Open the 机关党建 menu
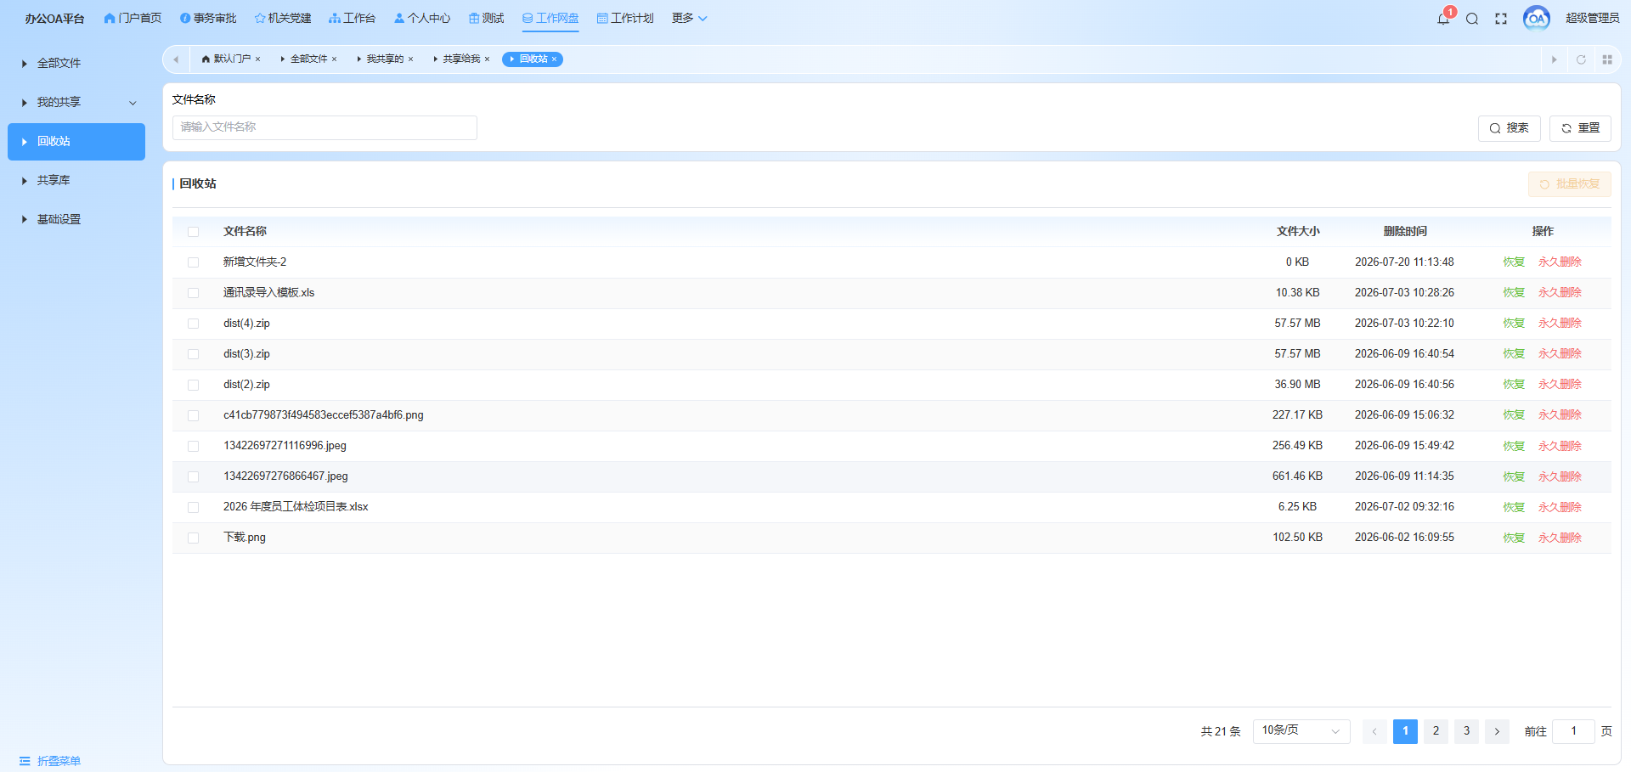 (x=283, y=18)
